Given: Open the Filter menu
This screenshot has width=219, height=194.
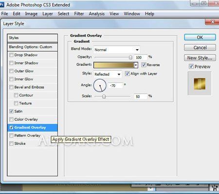Looking at the screenshot, I should click(x=79, y=14).
